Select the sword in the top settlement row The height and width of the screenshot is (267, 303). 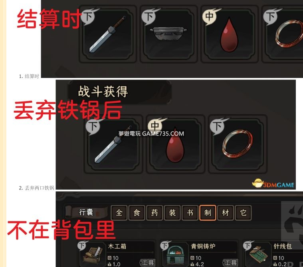click(x=108, y=34)
